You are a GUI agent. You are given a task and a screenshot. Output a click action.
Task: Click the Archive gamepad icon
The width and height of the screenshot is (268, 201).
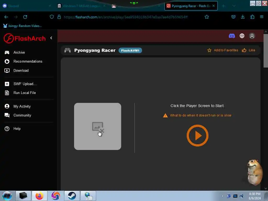click(7, 52)
